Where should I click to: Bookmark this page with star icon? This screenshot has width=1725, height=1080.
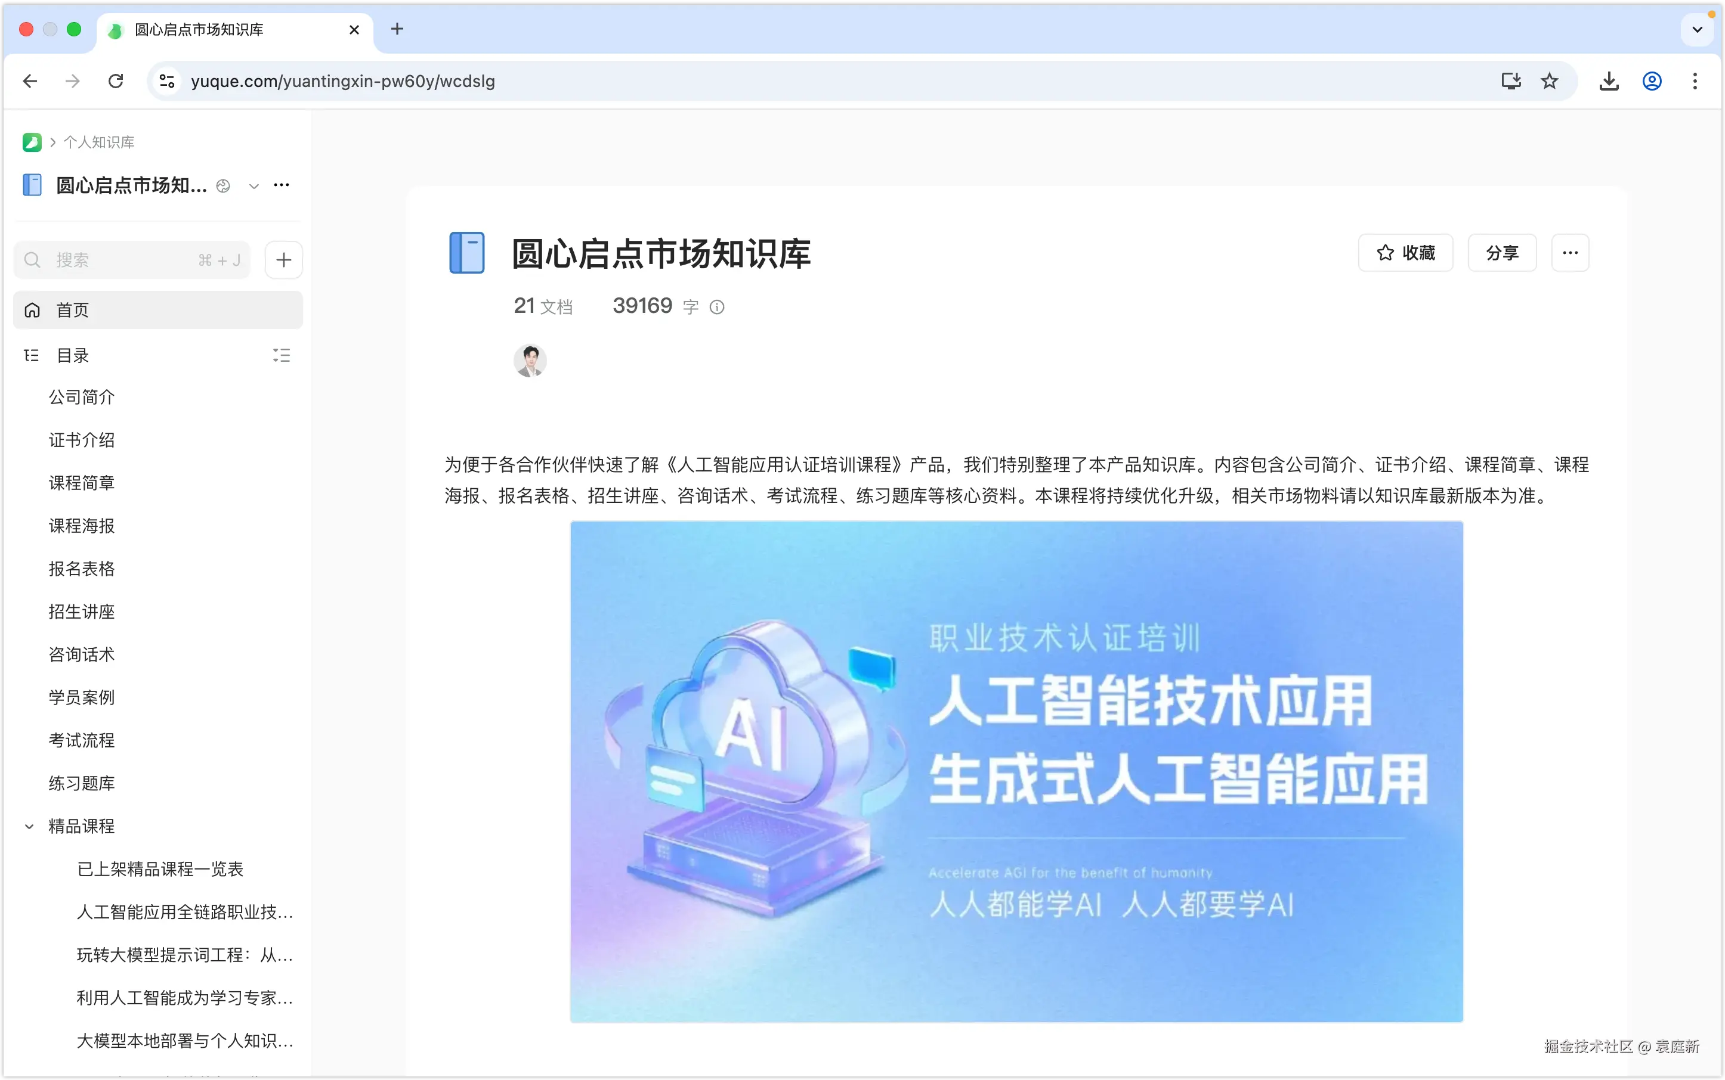coord(1549,82)
